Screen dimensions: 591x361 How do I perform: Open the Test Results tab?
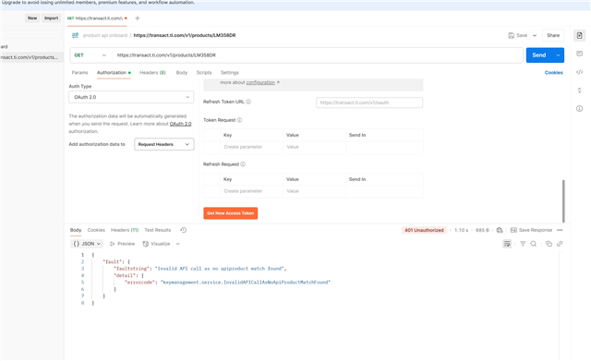click(158, 230)
